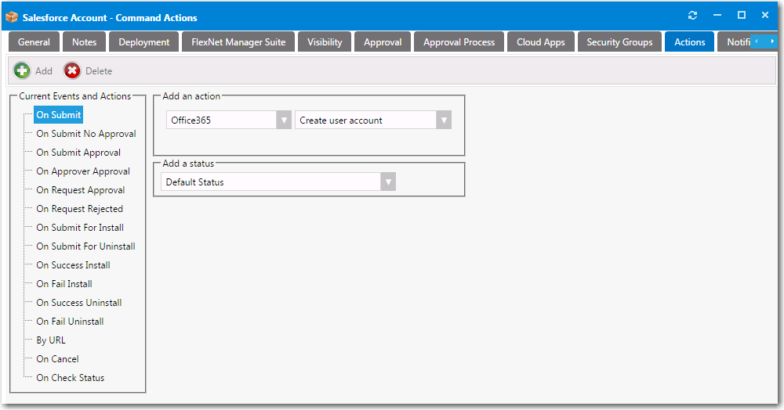Click the red Delete icon

[72, 71]
